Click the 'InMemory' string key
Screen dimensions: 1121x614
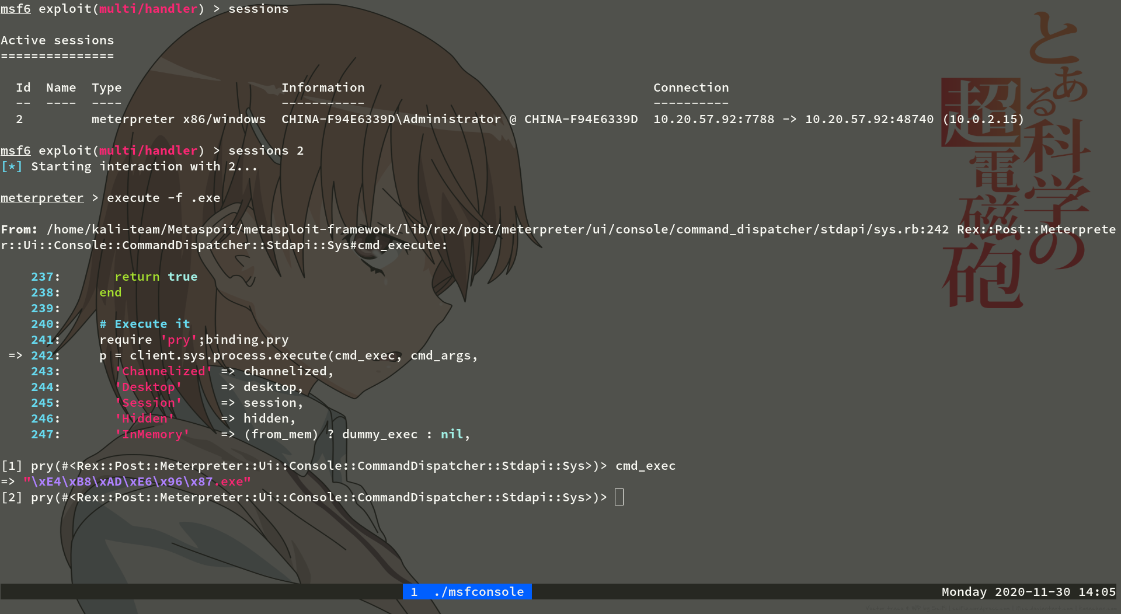[152, 434]
